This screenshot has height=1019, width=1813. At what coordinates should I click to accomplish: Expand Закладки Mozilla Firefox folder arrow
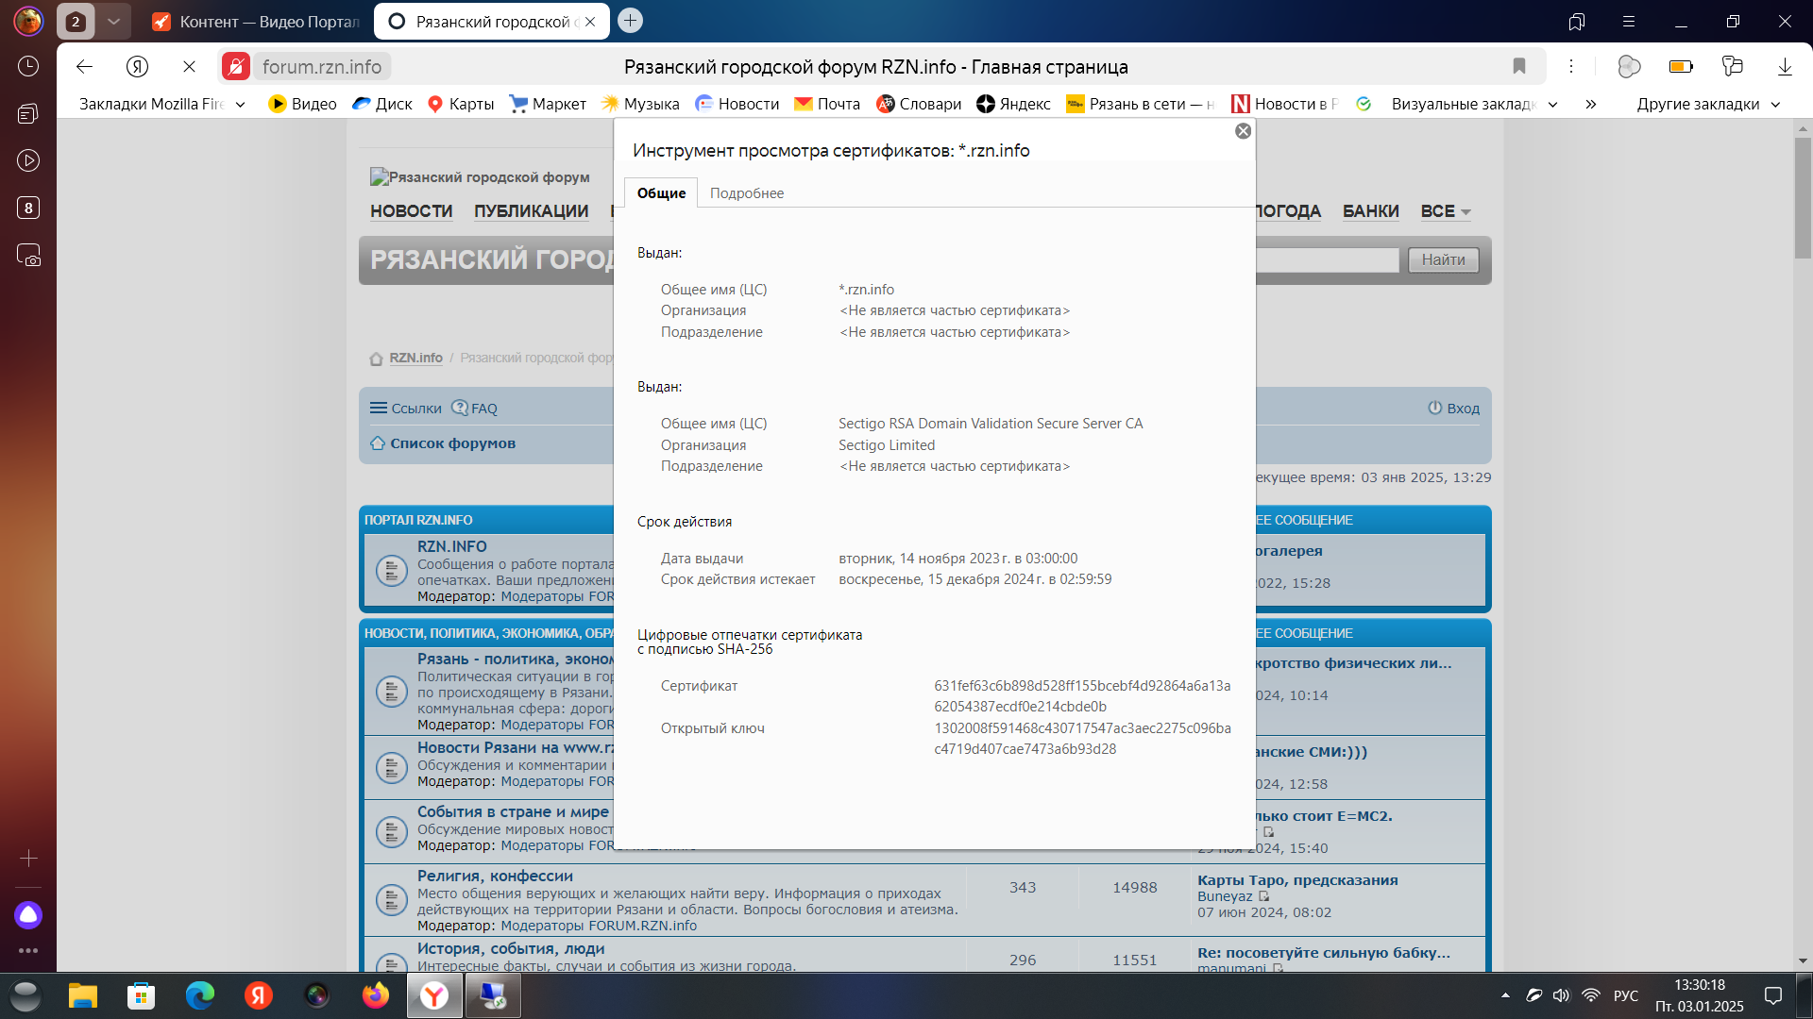click(x=241, y=105)
